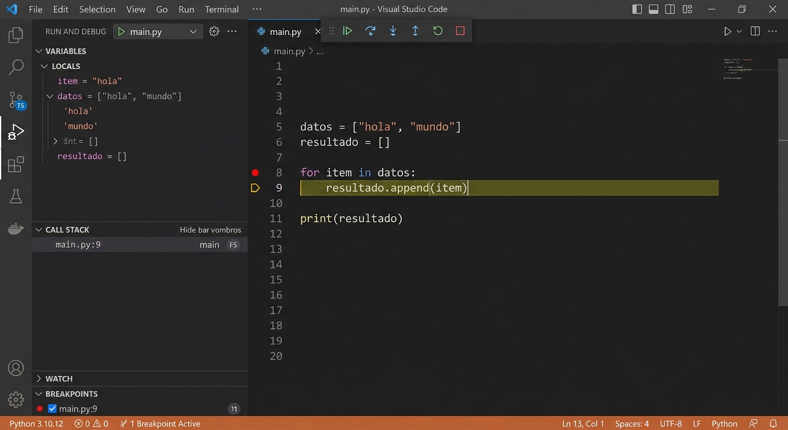788x430 pixels.
Task: Open launch.json with gear icon
Action: 214,32
